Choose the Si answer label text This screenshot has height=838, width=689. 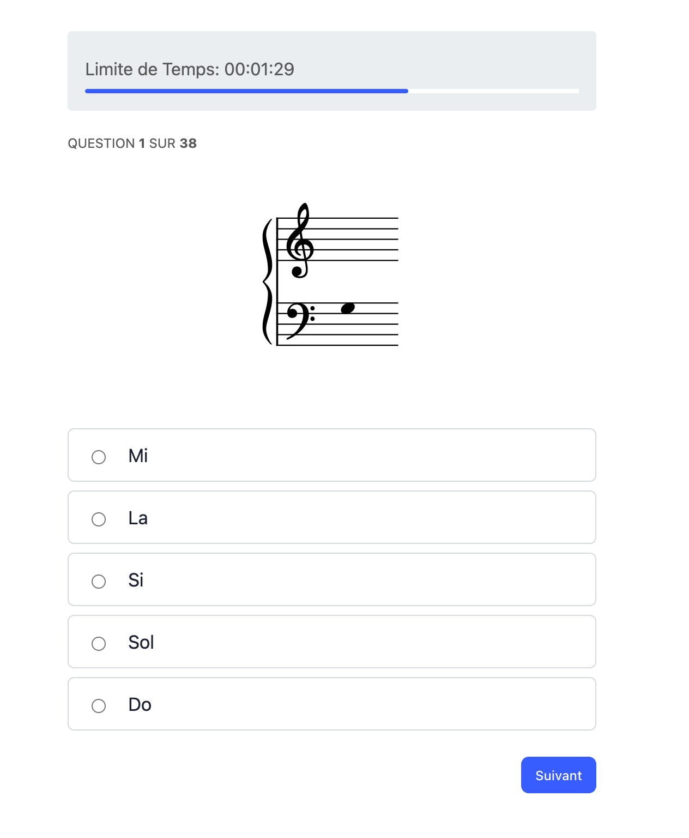pos(136,580)
